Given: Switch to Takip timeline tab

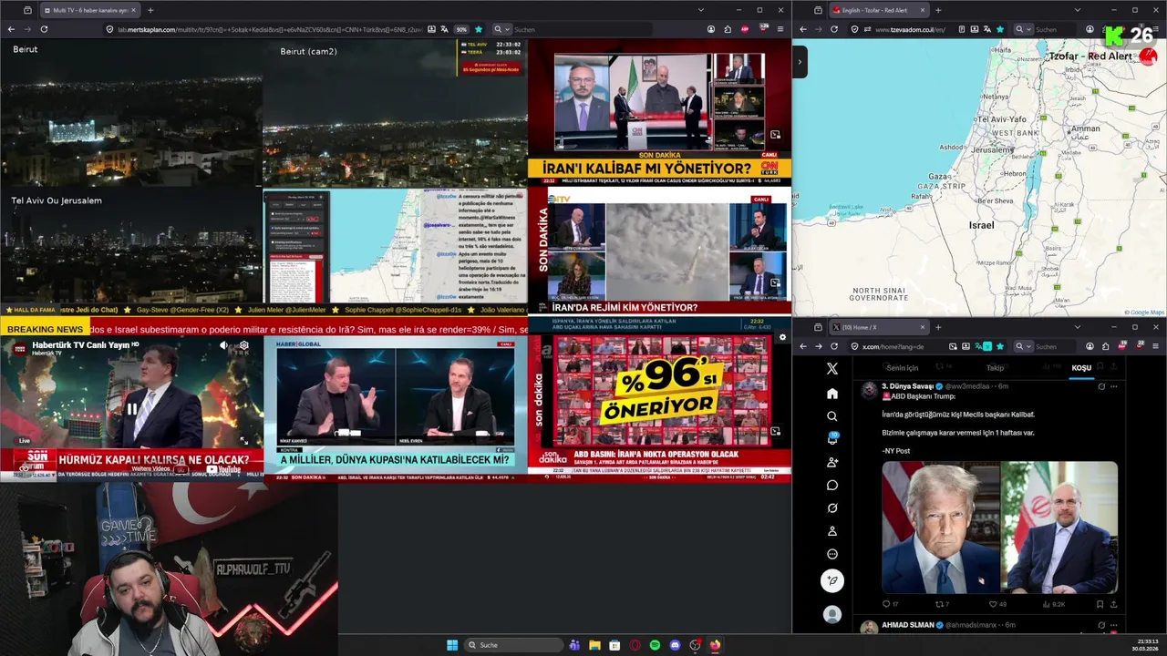Looking at the screenshot, I should click(x=995, y=368).
